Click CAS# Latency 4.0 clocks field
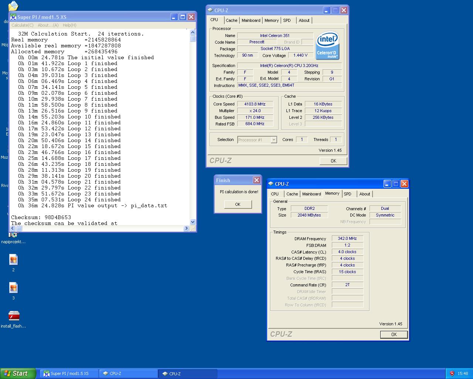Viewport: 473px width, 379px height. tap(347, 252)
